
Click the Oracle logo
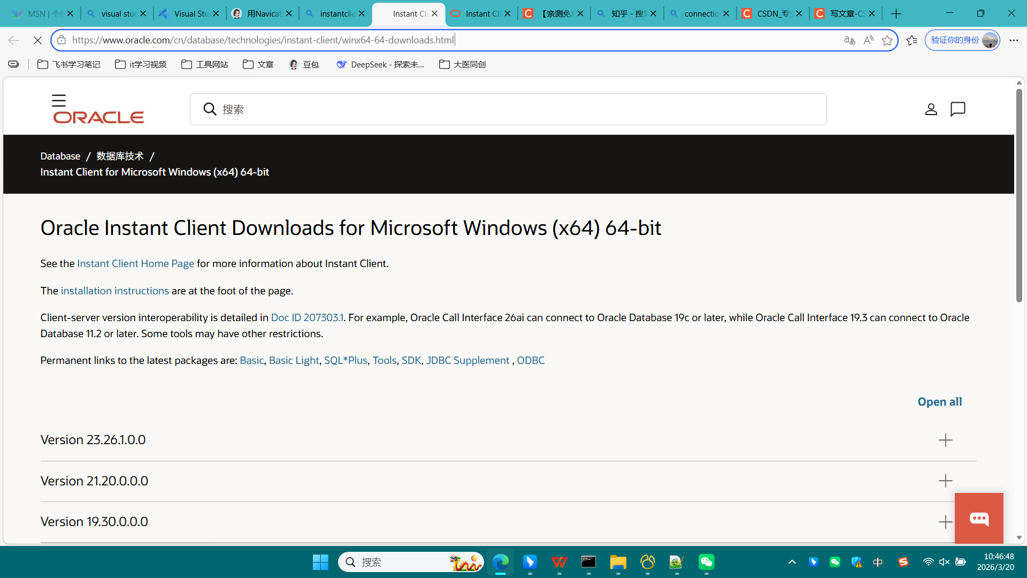98,117
